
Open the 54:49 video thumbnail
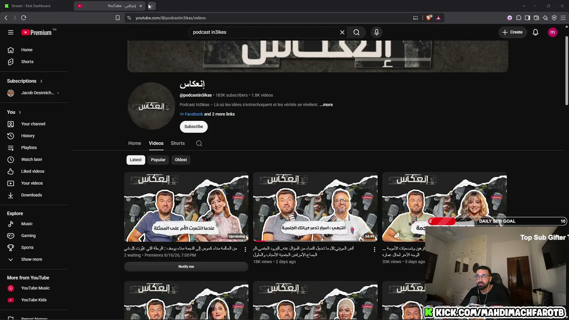point(315,207)
